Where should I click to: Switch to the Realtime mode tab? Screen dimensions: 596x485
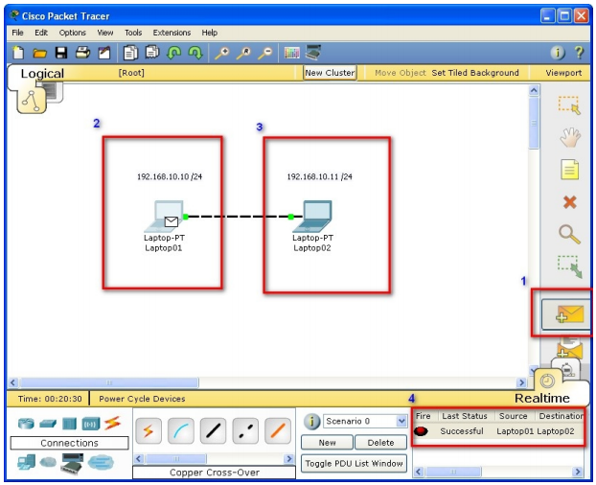click(x=542, y=398)
